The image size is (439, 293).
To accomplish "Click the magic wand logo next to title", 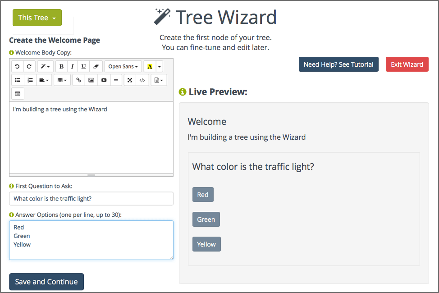I will click(x=162, y=17).
